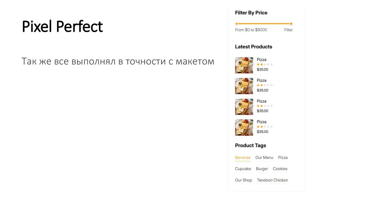Open the second Pizza product thumbnail

coord(244,86)
